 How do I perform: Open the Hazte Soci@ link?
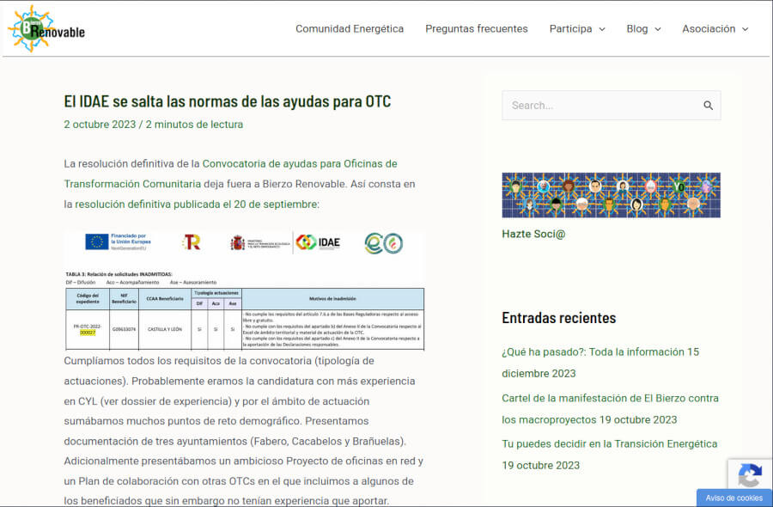click(x=533, y=234)
